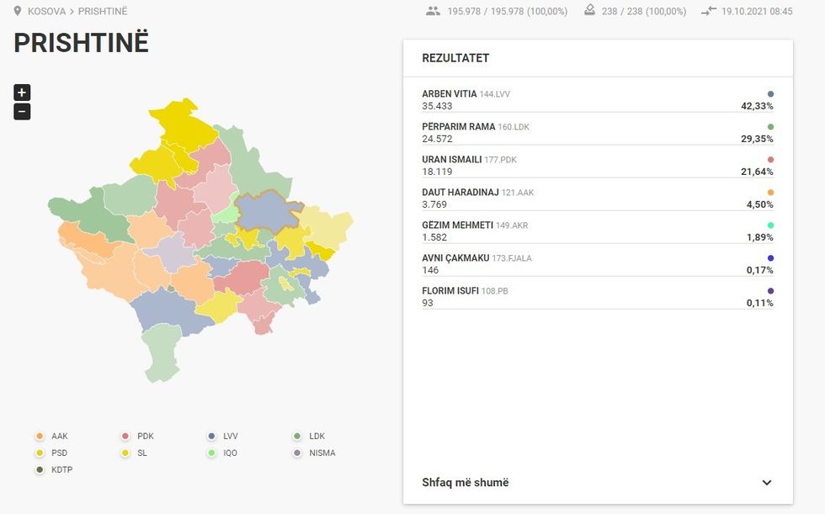
Task: Expand 'Shfaq më shumë' to show more results
Action: [466, 482]
